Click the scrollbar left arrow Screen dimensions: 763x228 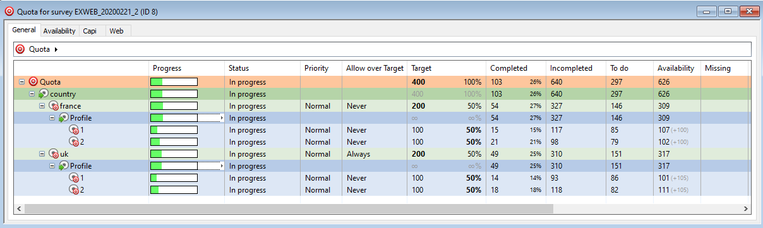(x=18, y=208)
